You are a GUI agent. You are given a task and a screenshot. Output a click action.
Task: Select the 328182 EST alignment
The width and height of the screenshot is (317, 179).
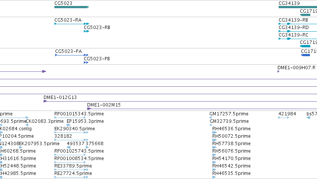pos(72,140)
